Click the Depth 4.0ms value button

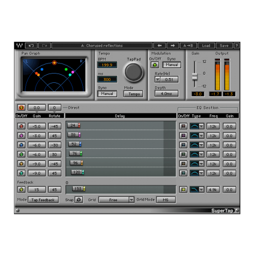[x=167, y=93]
